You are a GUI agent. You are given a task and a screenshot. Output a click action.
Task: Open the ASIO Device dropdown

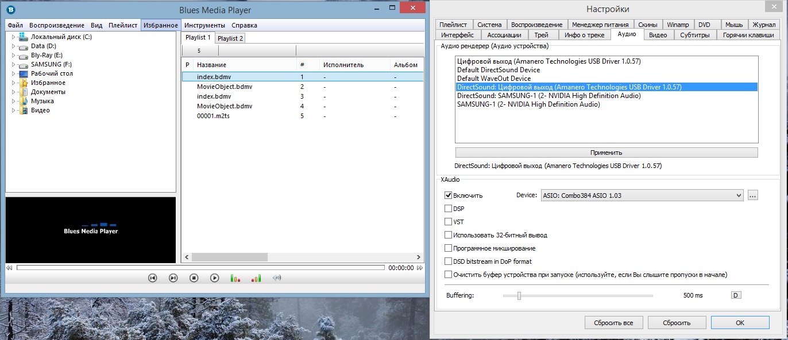[642, 196]
